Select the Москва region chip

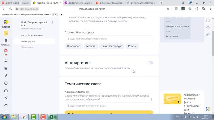coord(91,46)
